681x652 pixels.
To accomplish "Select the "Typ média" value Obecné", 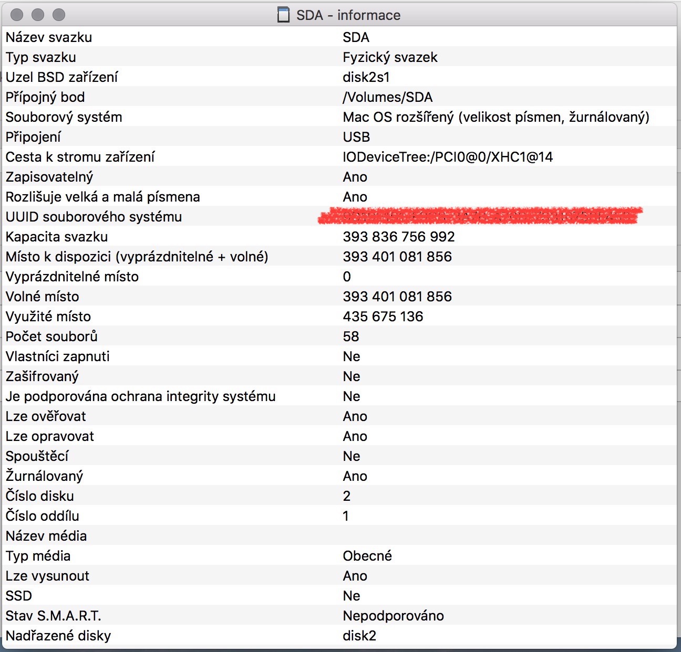I will (367, 556).
